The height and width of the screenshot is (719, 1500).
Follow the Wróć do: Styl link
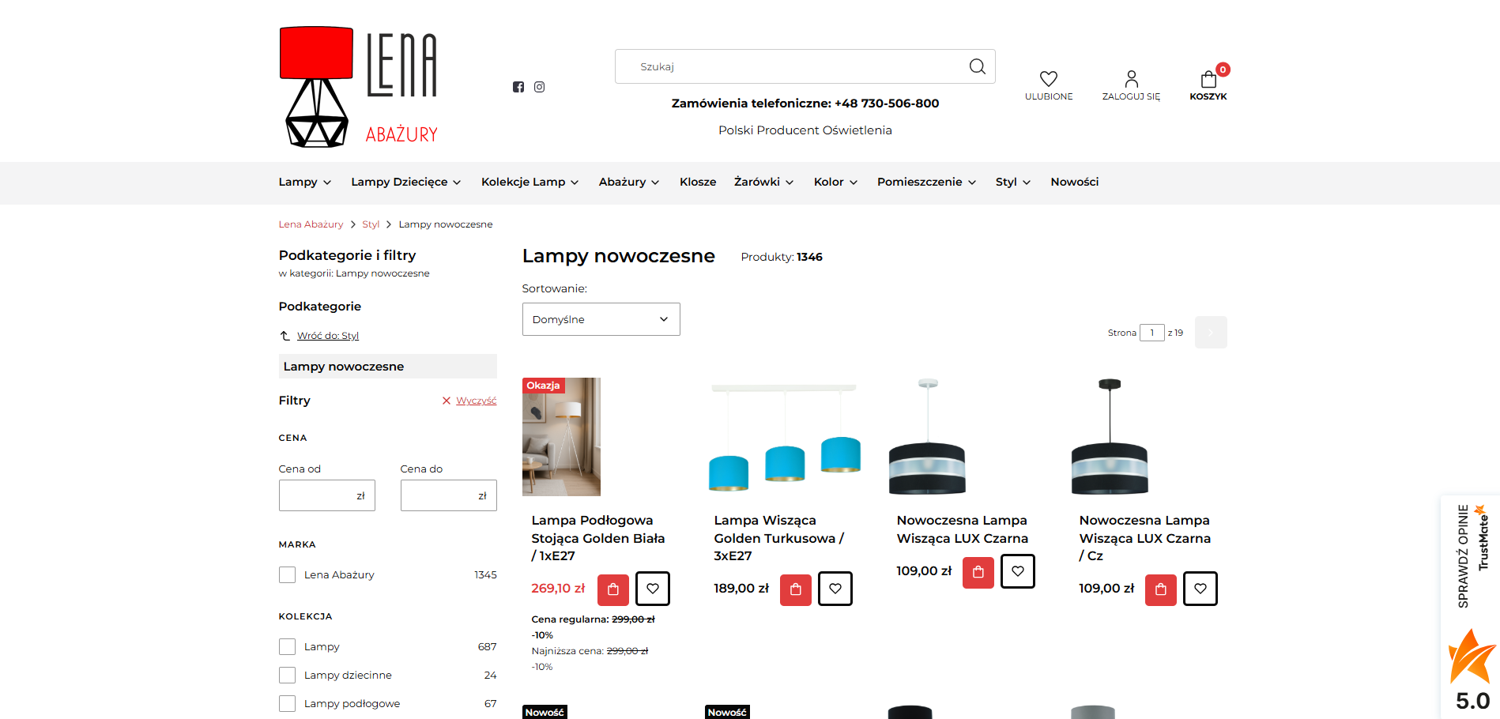click(327, 336)
